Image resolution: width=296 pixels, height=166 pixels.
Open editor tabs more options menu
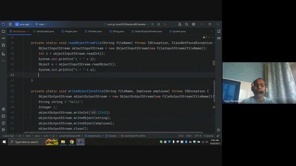[x=212, y=31]
